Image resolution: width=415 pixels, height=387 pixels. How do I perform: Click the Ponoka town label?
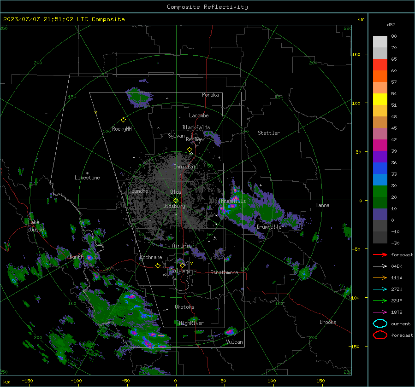[x=210, y=95]
